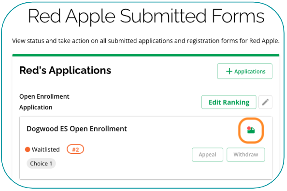Click the #2 waitlist position badge
Image resolution: width=287 pixels, height=191 pixels.
click(x=75, y=149)
